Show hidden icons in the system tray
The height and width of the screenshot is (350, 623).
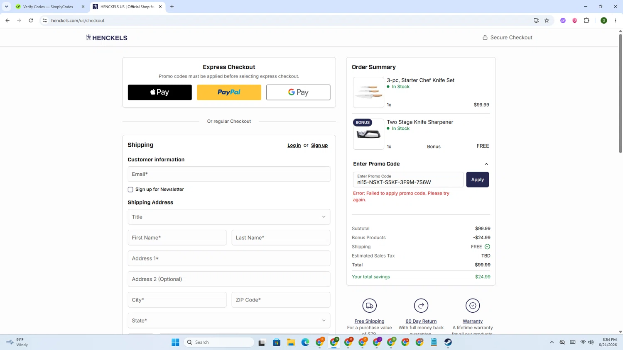(x=552, y=342)
